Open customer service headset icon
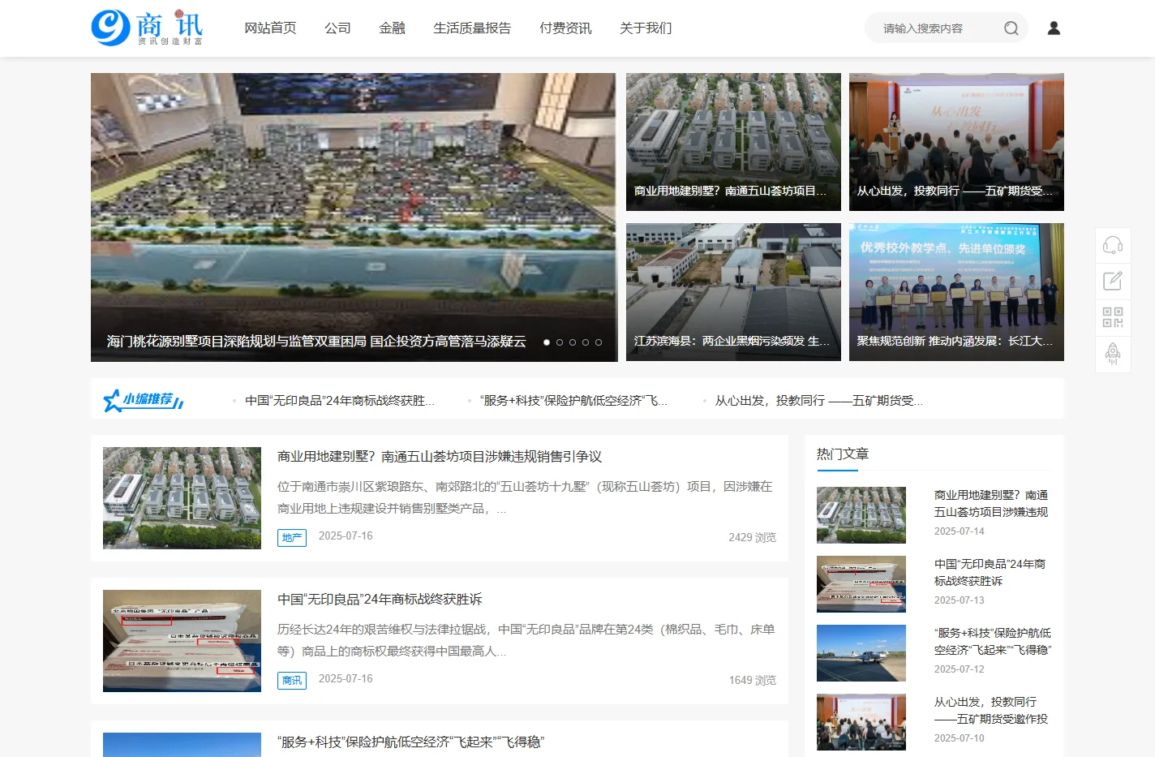 [1113, 245]
